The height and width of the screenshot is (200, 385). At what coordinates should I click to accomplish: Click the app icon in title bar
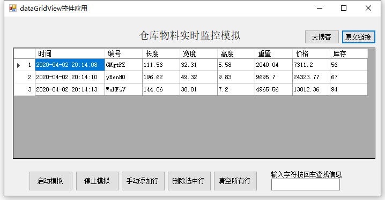(x=12, y=9)
